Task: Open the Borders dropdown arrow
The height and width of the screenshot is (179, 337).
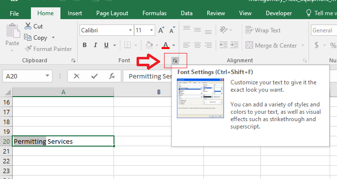Action: coord(136,45)
